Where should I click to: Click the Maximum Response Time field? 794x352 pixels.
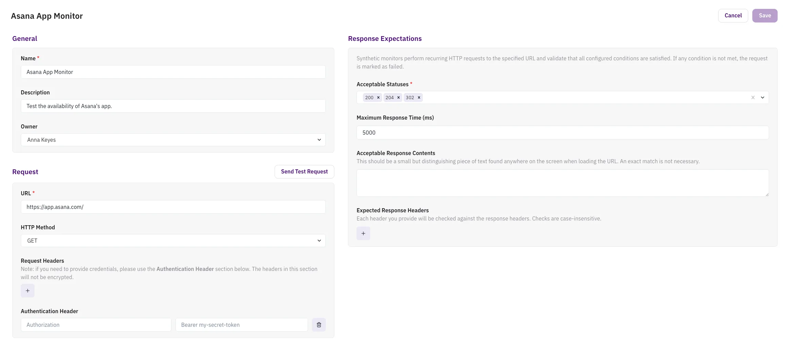(x=562, y=133)
